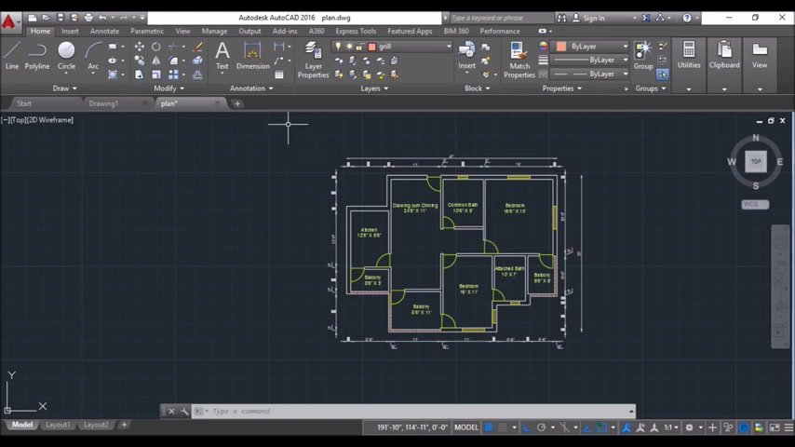795x447 pixels.
Task: Toggle layer on/off lightbulb for grill
Action: point(338,47)
